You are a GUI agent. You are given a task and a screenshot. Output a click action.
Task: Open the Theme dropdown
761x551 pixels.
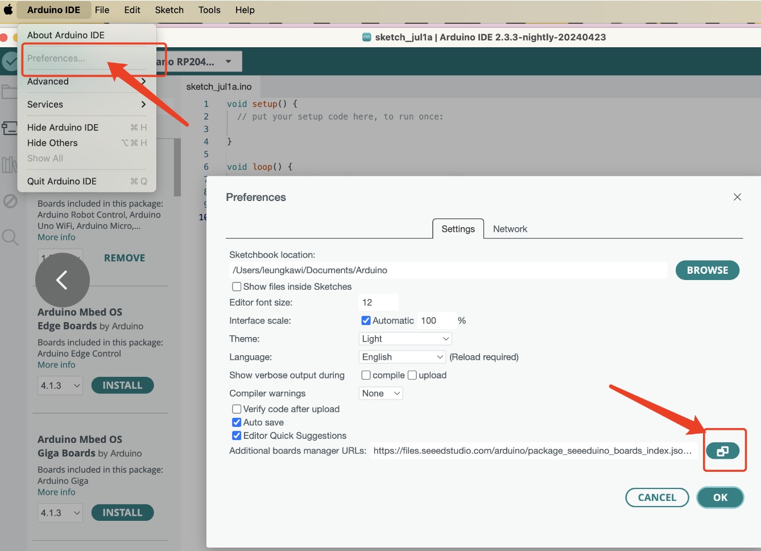tap(406, 339)
